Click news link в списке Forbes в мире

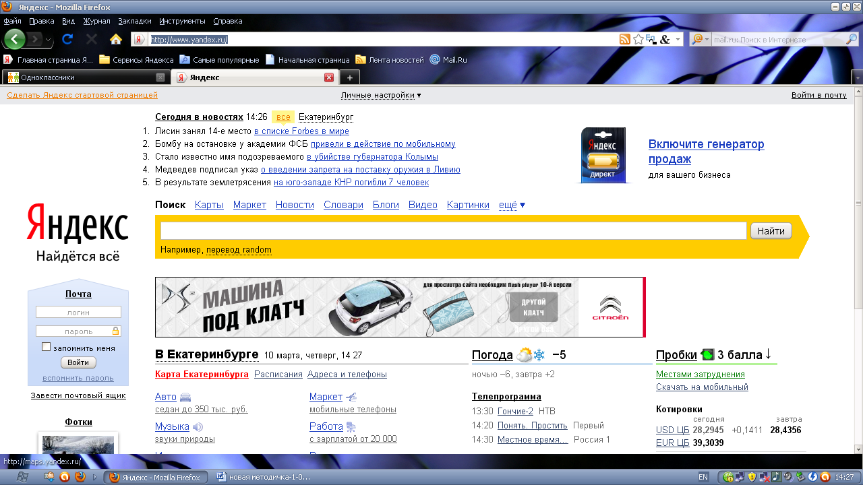[301, 131]
